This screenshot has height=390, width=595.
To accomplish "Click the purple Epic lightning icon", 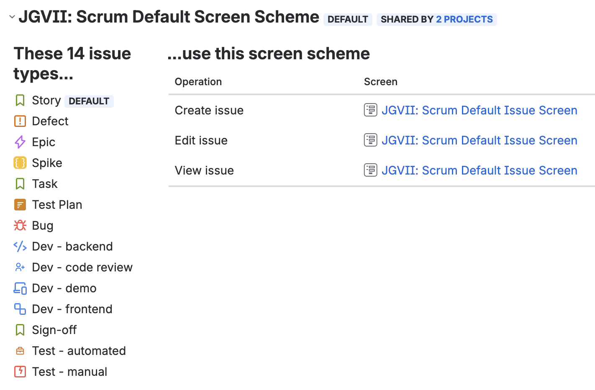I will (x=20, y=142).
